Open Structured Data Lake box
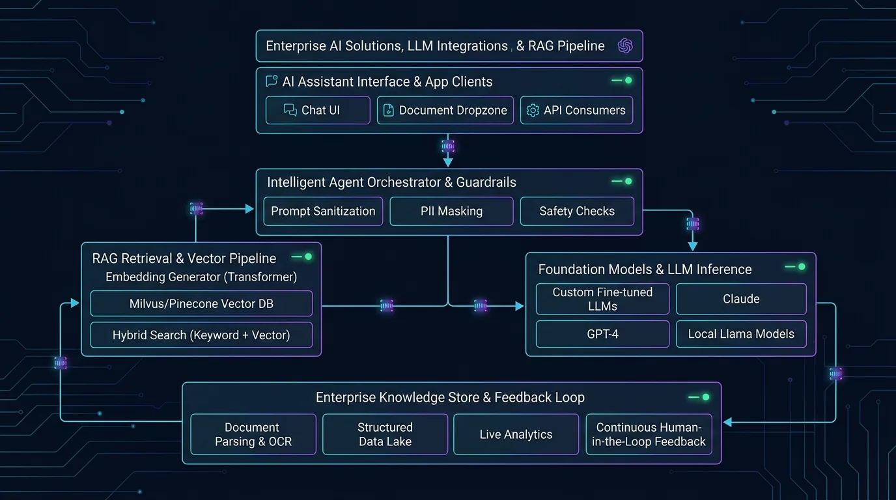This screenshot has height=500, width=896. click(385, 434)
